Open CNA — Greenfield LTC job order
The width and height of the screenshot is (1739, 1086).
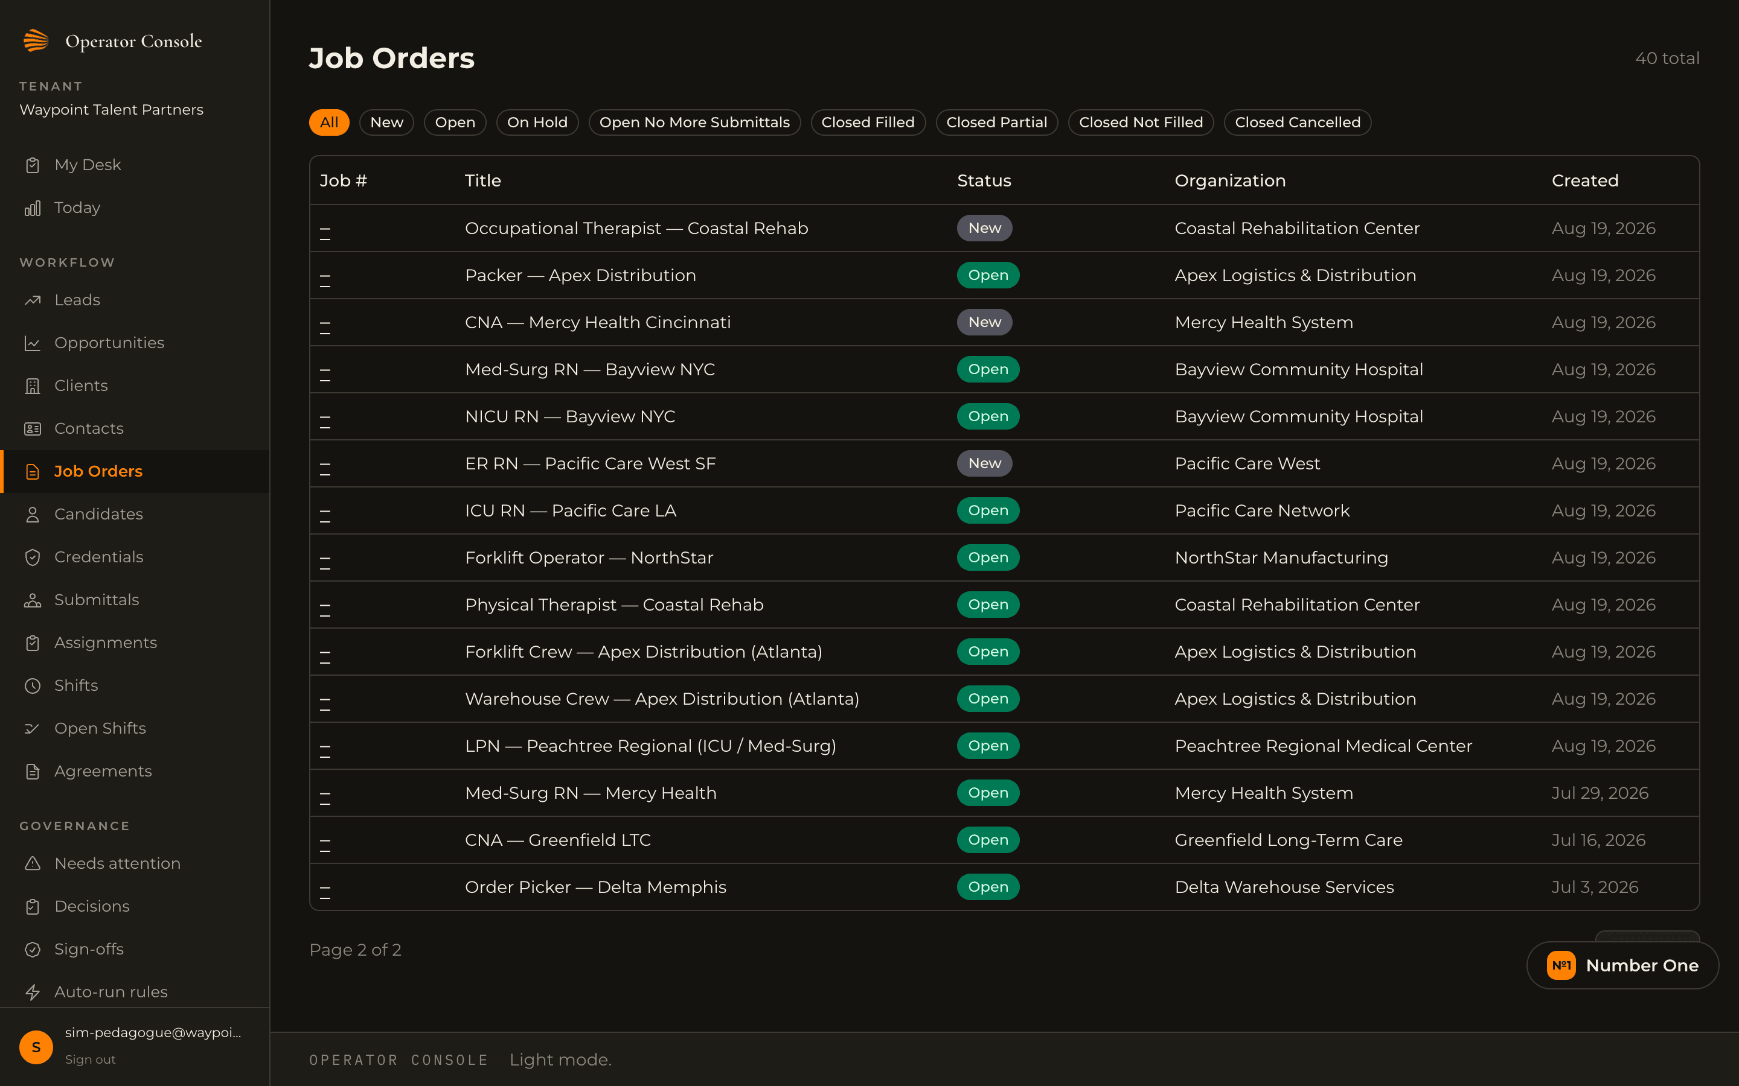click(558, 840)
